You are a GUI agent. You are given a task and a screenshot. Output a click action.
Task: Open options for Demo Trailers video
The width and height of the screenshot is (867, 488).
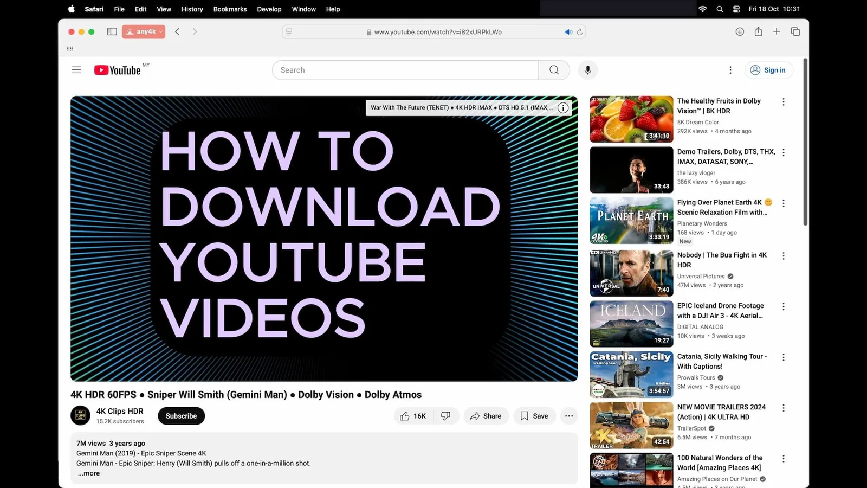[783, 153]
